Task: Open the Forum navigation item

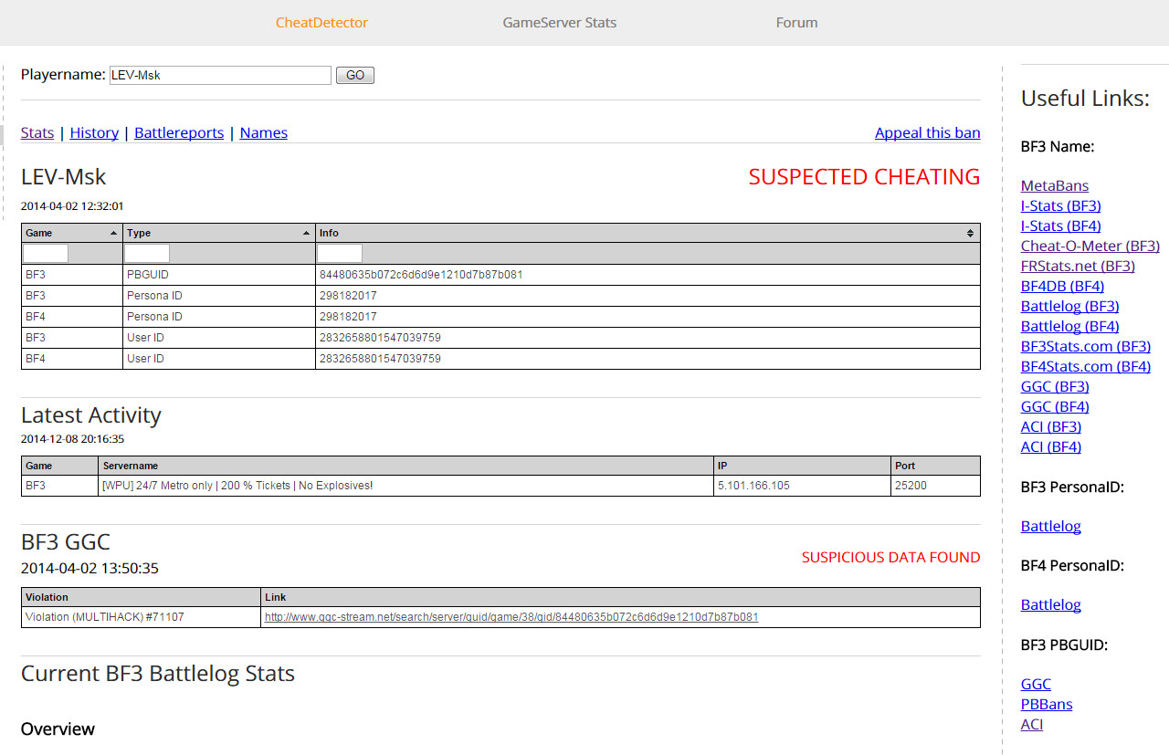Action: (x=796, y=23)
